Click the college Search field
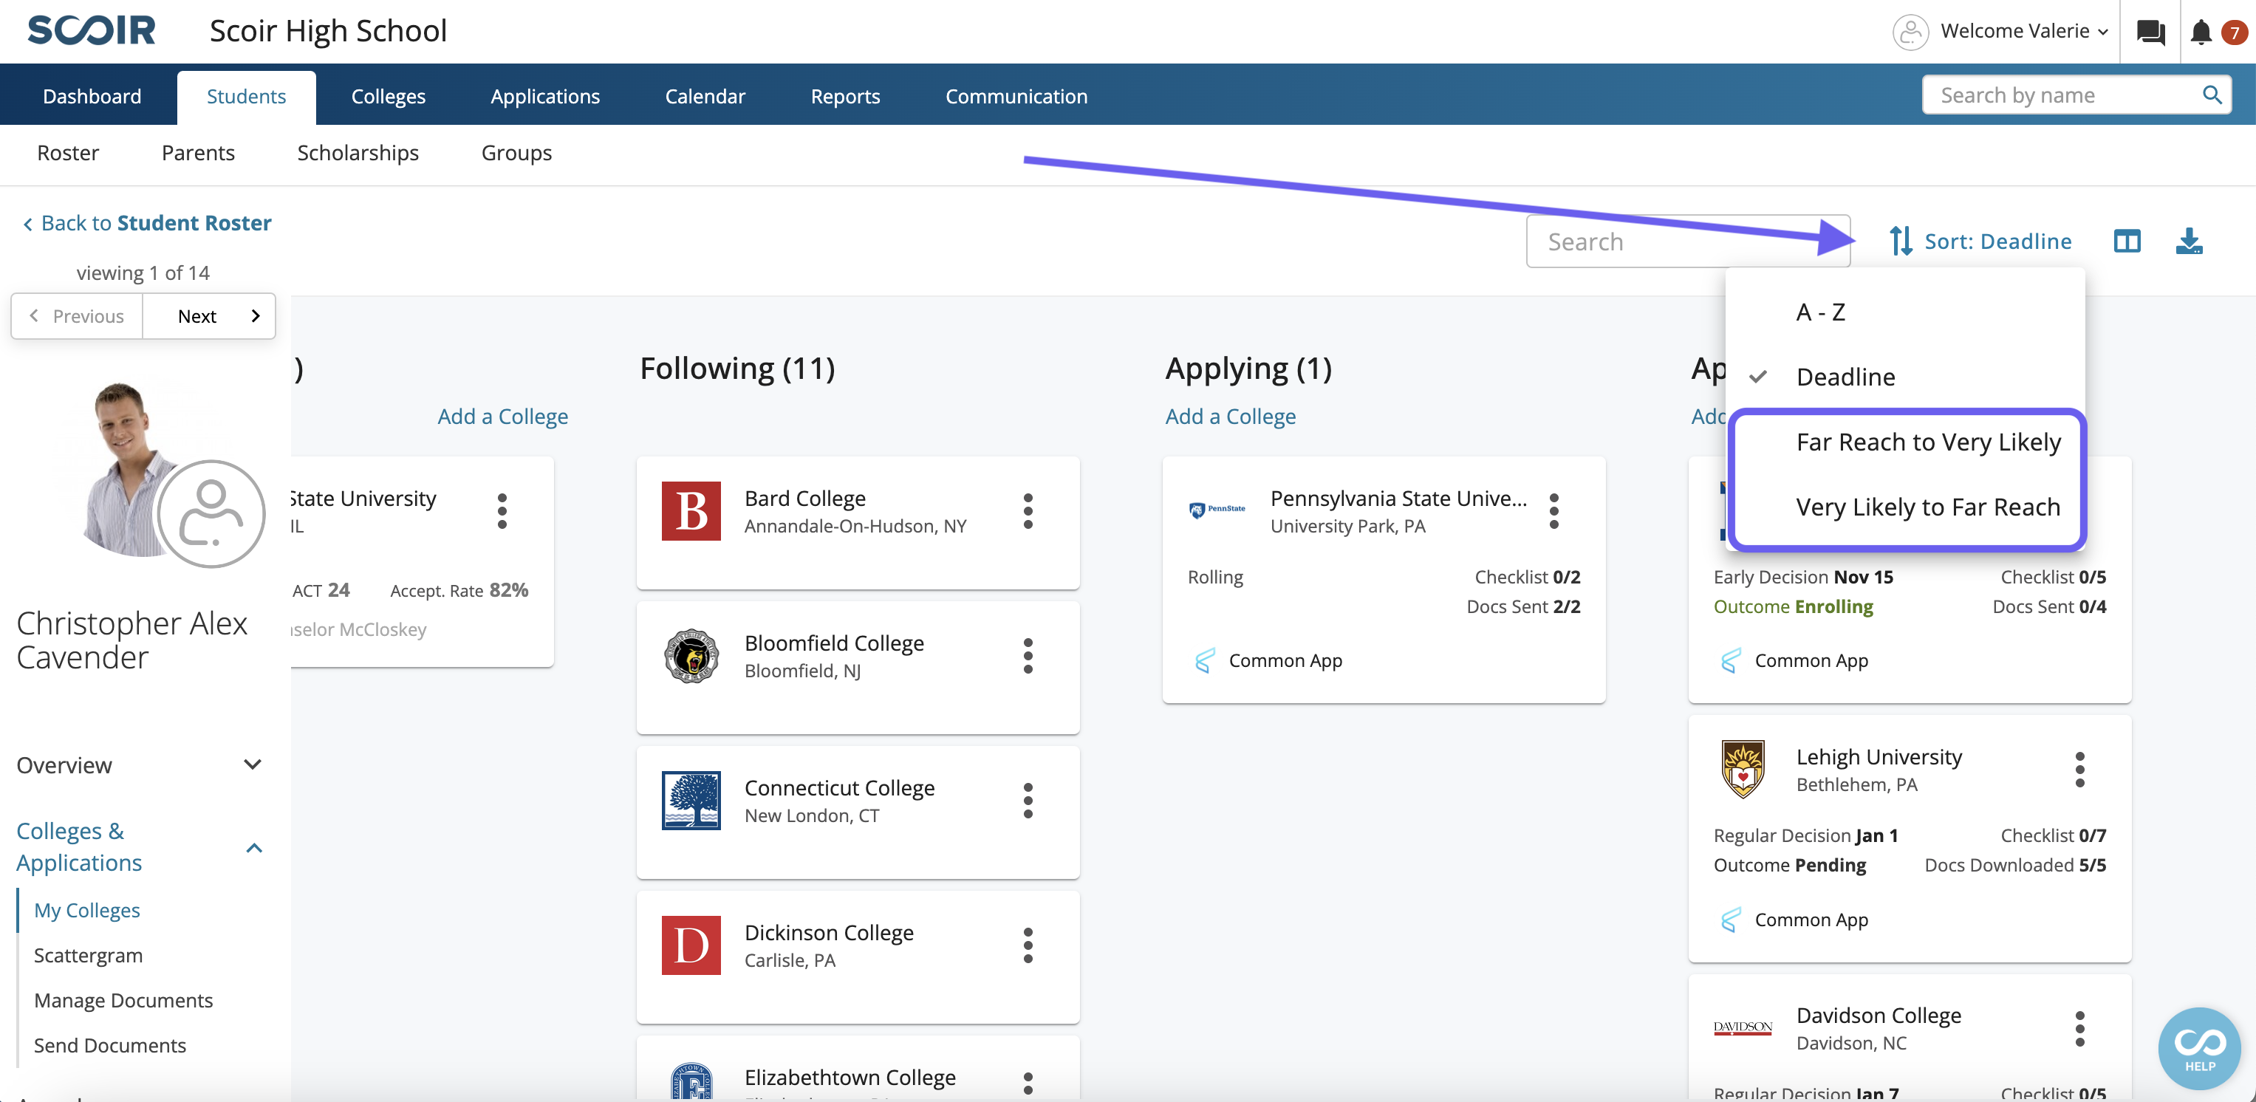 click(x=1688, y=242)
